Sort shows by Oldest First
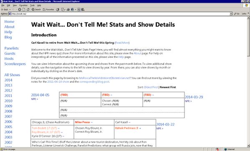The width and height of the screenshot is (250, 151). (x=151, y=87)
